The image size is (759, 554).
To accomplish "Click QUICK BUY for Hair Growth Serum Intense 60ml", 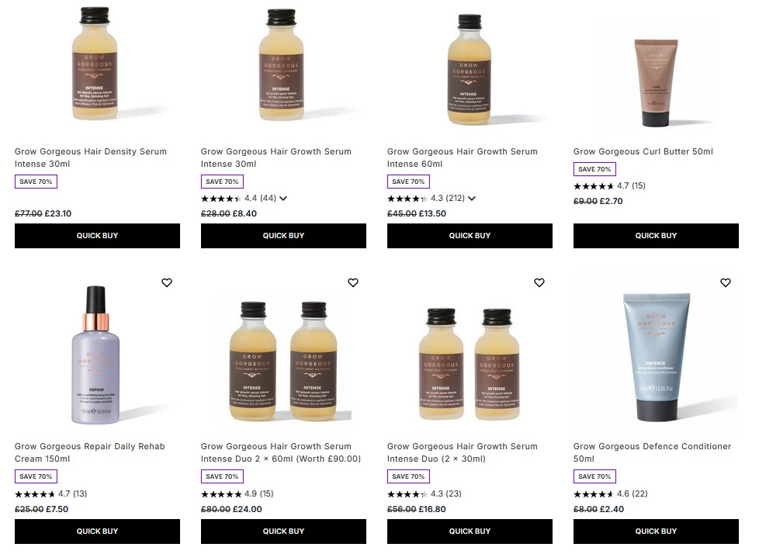I will tap(470, 235).
